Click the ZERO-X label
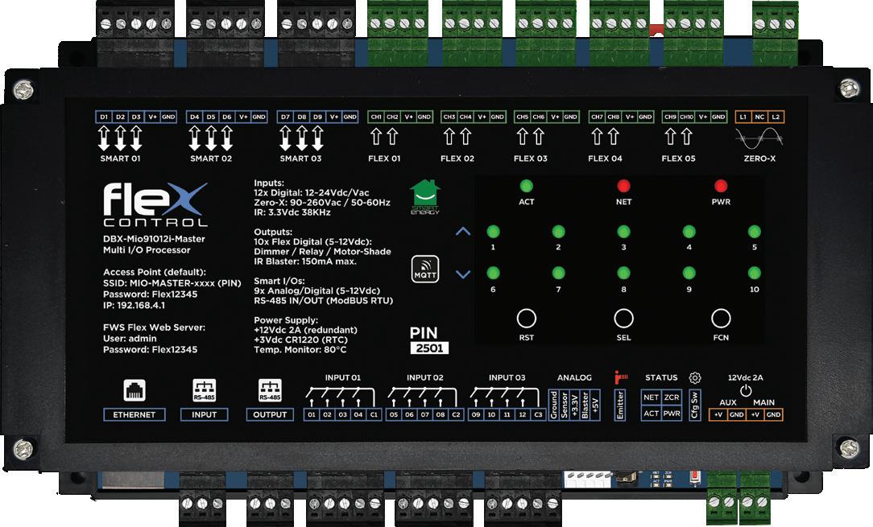The image size is (873, 527). (759, 159)
